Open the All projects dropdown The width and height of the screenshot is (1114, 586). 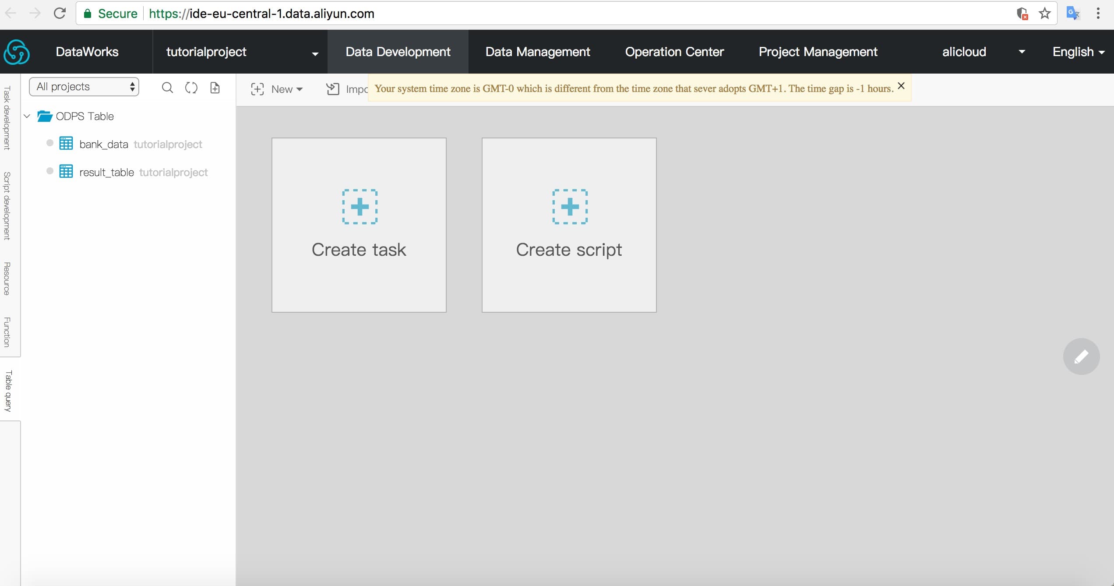click(x=84, y=87)
